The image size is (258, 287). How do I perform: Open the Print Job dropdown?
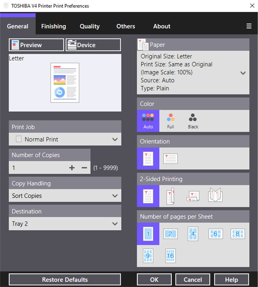(x=65, y=139)
